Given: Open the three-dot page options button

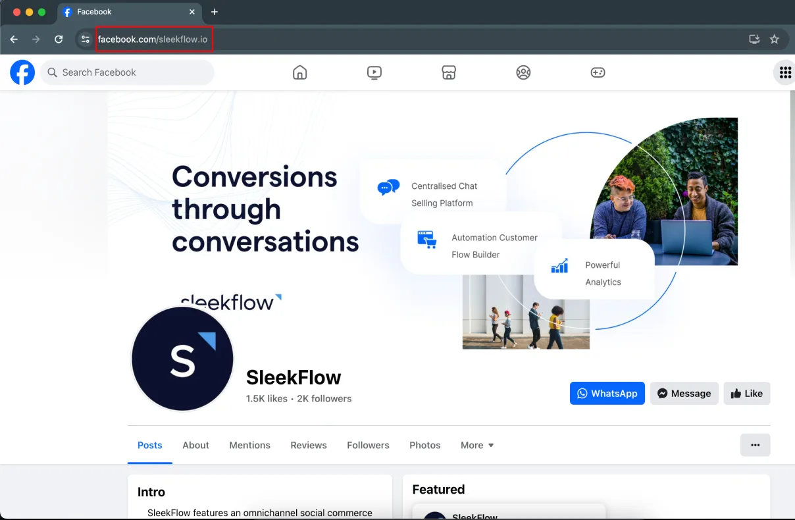Looking at the screenshot, I should pyautogui.click(x=756, y=445).
